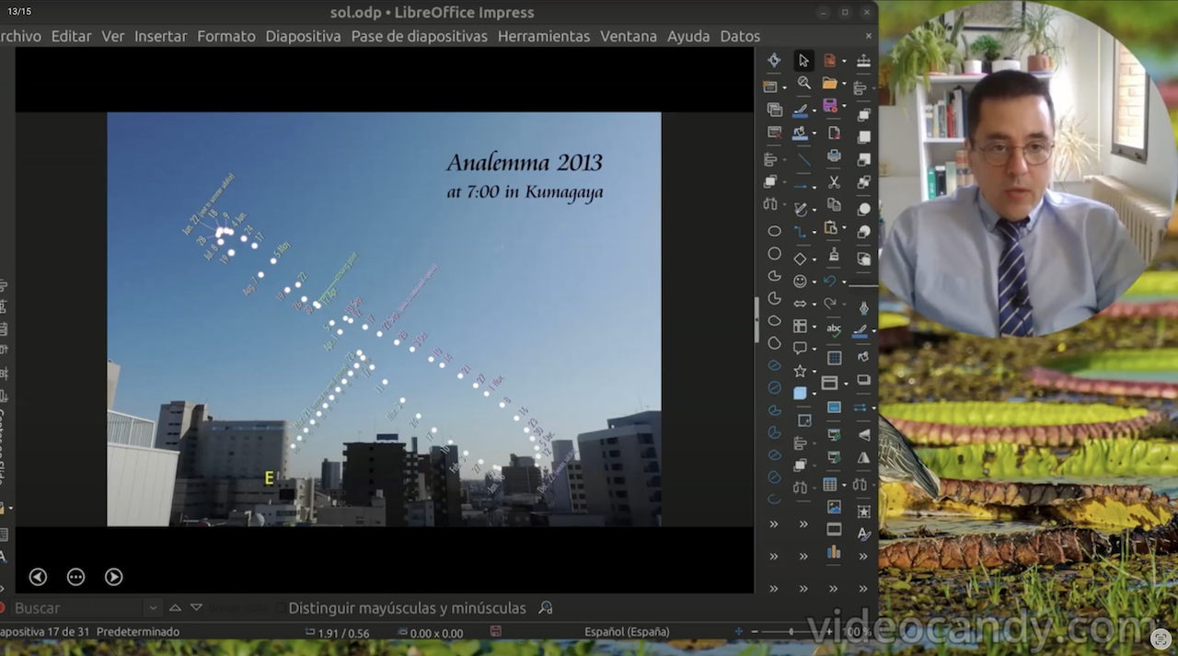This screenshot has width=1178, height=656.
Task: Toggle 'Distinguir mayúsculas y minúsculas' checkbox
Action: (x=280, y=608)
